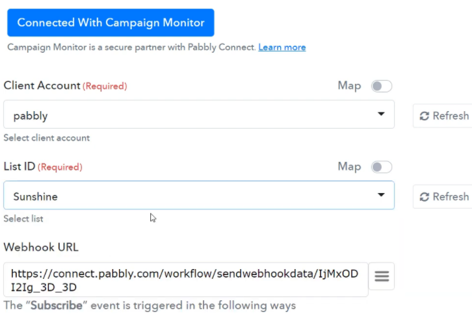Click the caret arrow in Sunshine dropdown

[381, 196]
